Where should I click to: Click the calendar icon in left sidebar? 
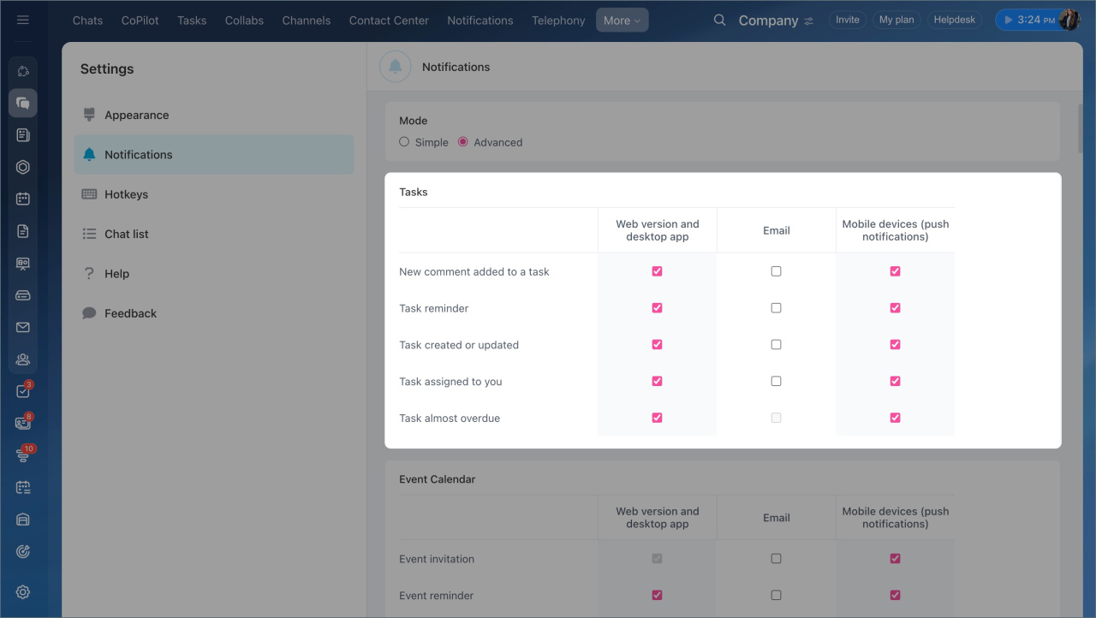point(23,199)
